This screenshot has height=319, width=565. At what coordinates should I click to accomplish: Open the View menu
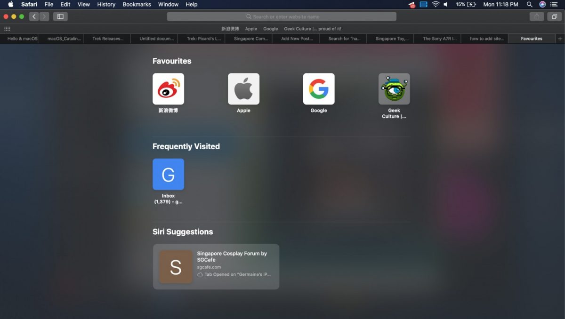(x=84, y=4)
